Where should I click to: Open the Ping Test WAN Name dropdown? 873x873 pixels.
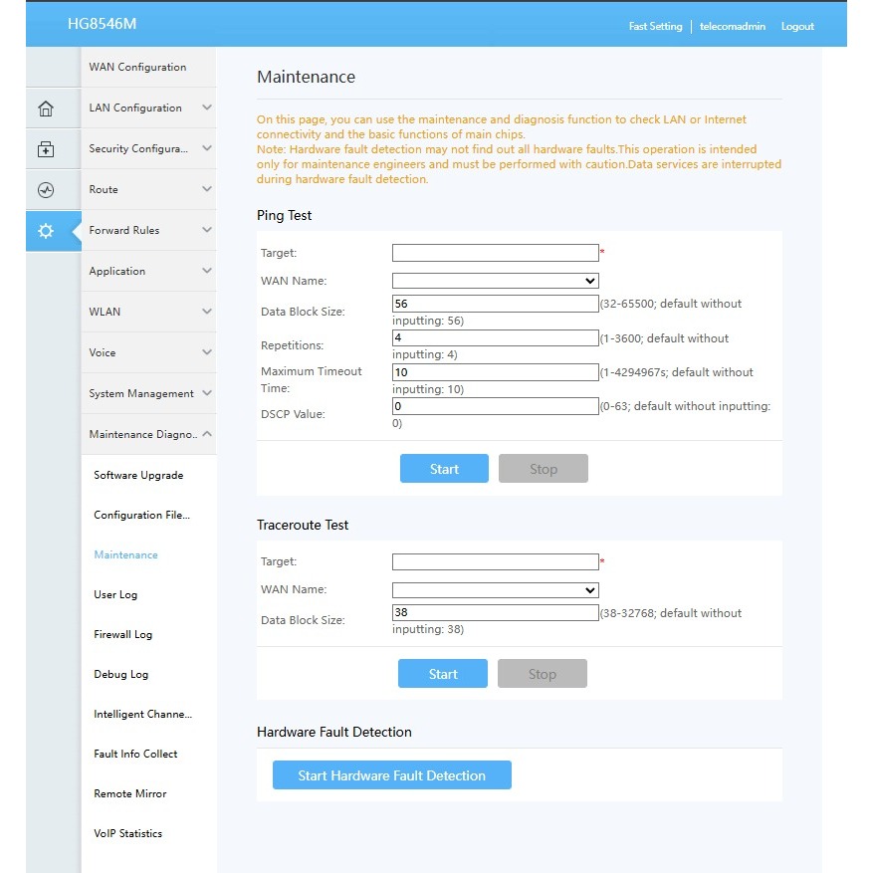495,281
